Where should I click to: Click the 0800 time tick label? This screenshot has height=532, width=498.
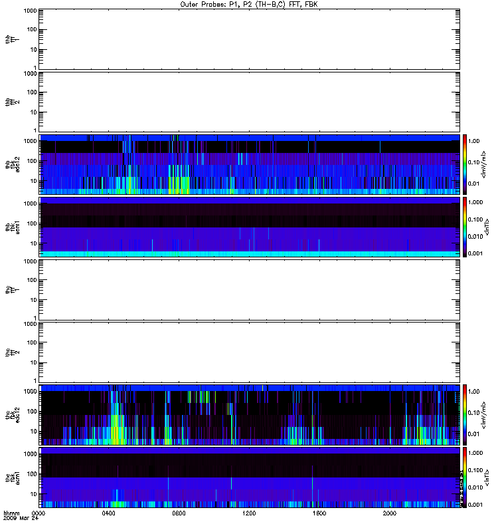click(x=179, y=513)
